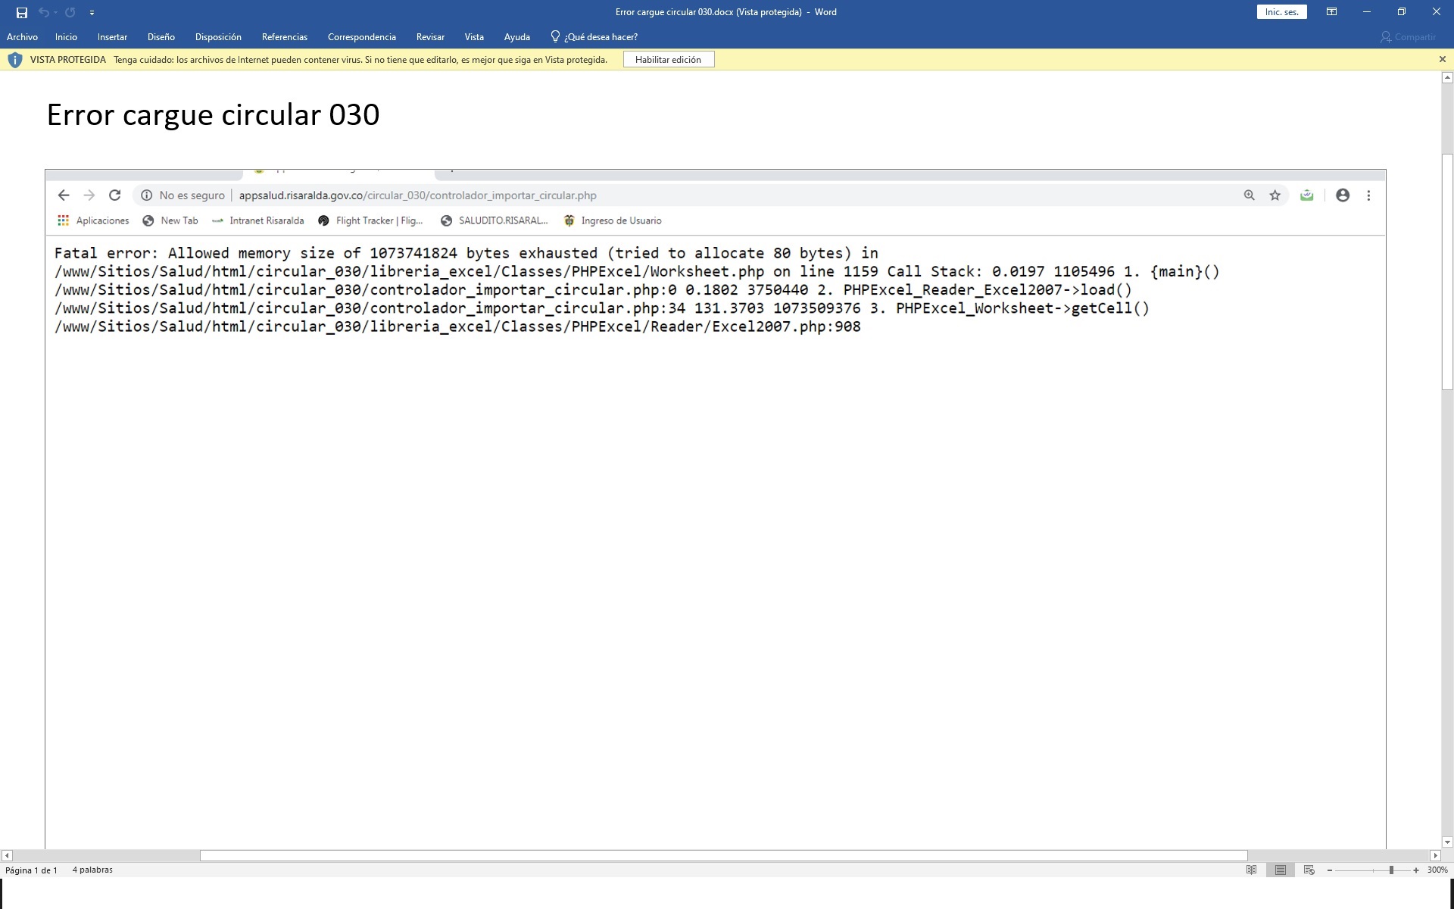The image size is (1454, 909).
Task: Click the VISTA PROTEGIDA label
Action: (68, 59)
